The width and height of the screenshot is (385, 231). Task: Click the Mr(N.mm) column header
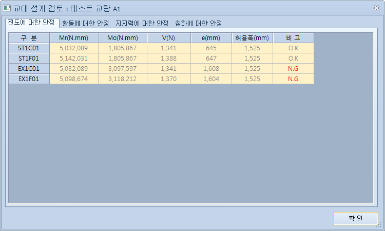[x=73, y=38]
